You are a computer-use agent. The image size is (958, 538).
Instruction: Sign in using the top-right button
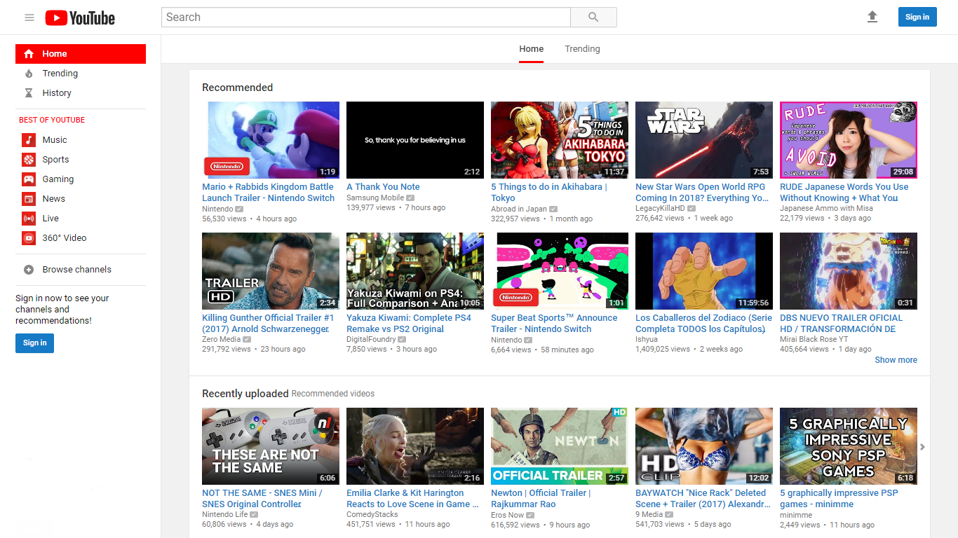pyautogui.click(x=917, y=17)
